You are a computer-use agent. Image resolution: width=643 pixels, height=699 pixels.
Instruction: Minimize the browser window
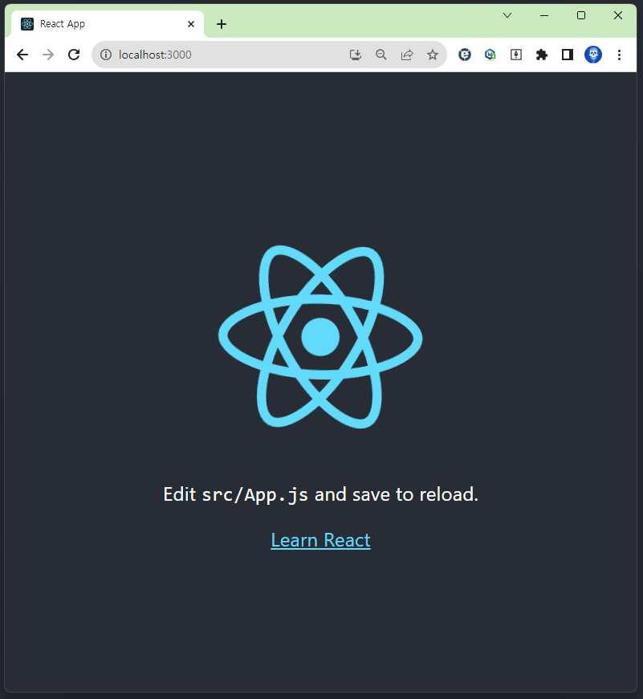click(x=544, y=15)
